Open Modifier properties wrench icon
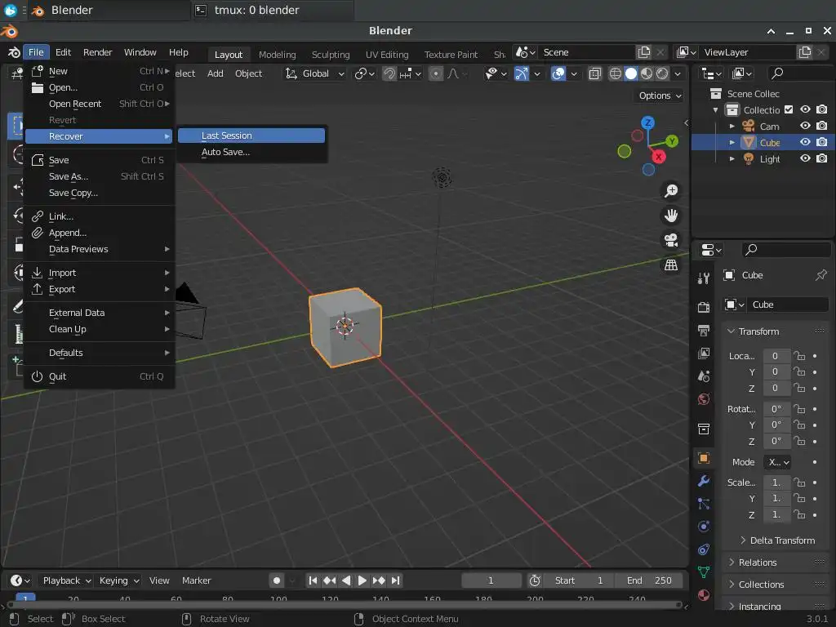The image size is (836, 627). [704, 481]
